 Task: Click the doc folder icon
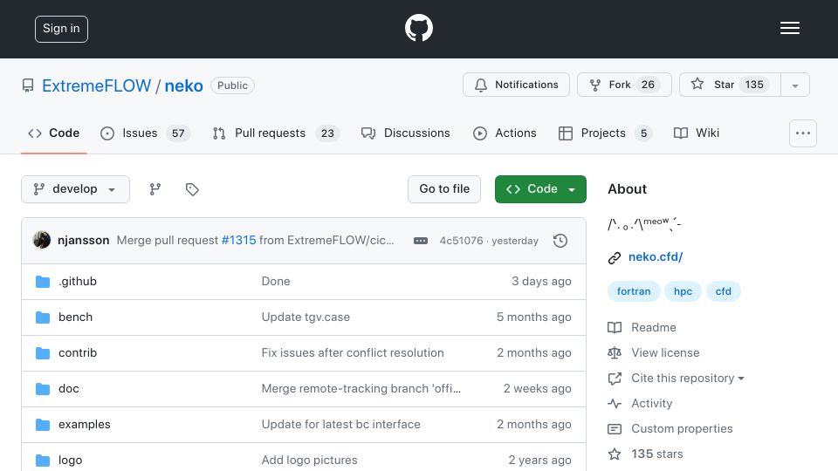pyautogui.click(x=43, y=389)
